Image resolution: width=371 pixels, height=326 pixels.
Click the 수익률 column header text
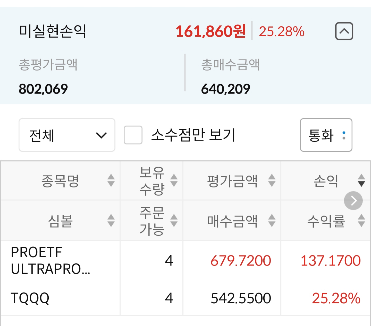click(x=326, y=221)
